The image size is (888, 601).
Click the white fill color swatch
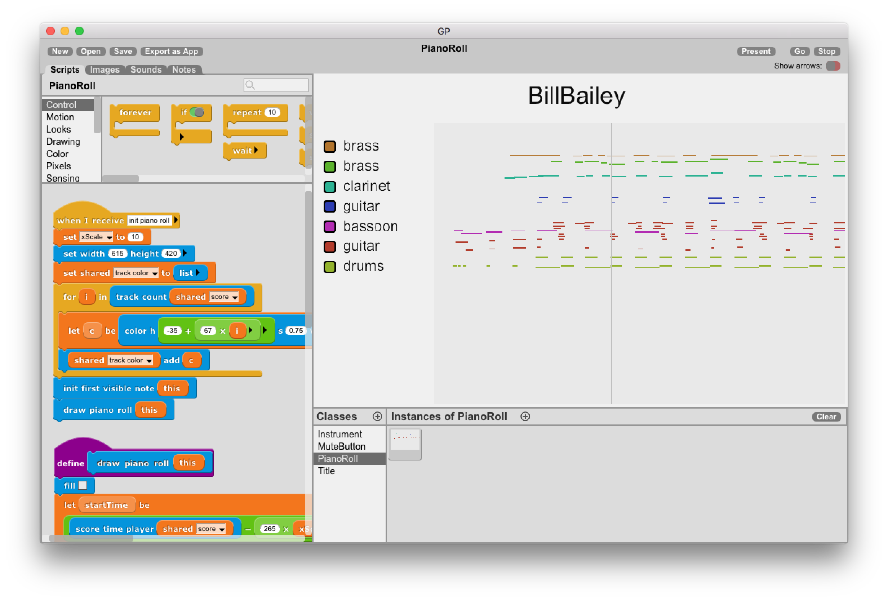coord(83,485)
